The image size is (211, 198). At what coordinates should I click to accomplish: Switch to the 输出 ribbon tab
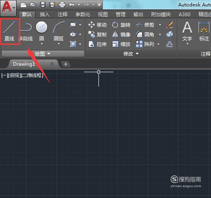[138, 14]
